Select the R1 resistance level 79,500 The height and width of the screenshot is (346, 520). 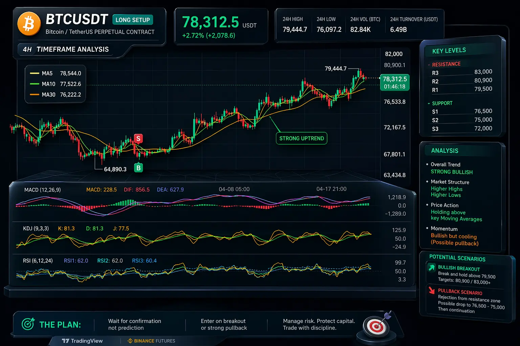tap(462, 90)
